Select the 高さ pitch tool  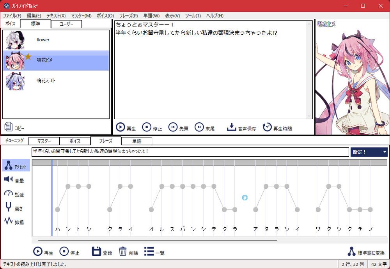point(14,207)
